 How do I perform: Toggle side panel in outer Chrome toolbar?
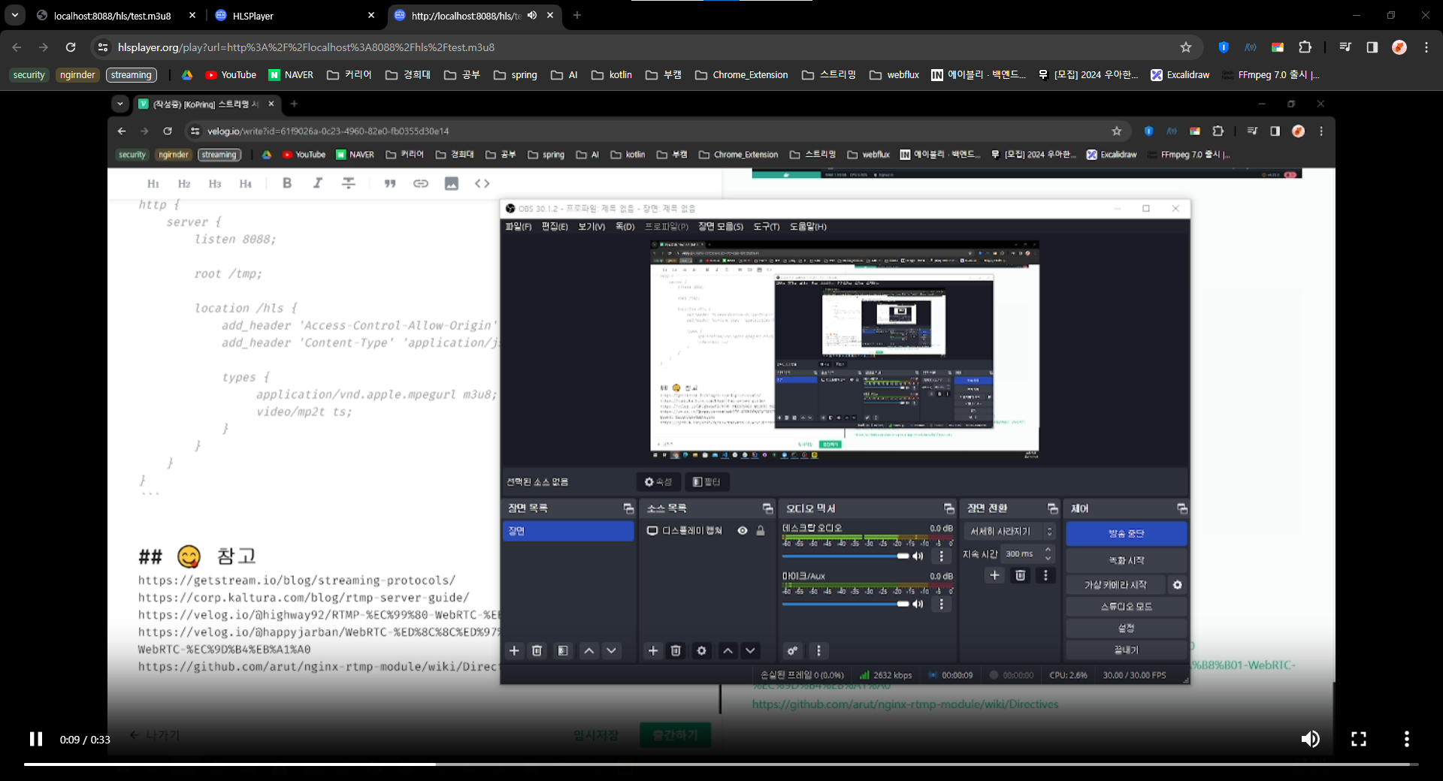[1372, 47]
